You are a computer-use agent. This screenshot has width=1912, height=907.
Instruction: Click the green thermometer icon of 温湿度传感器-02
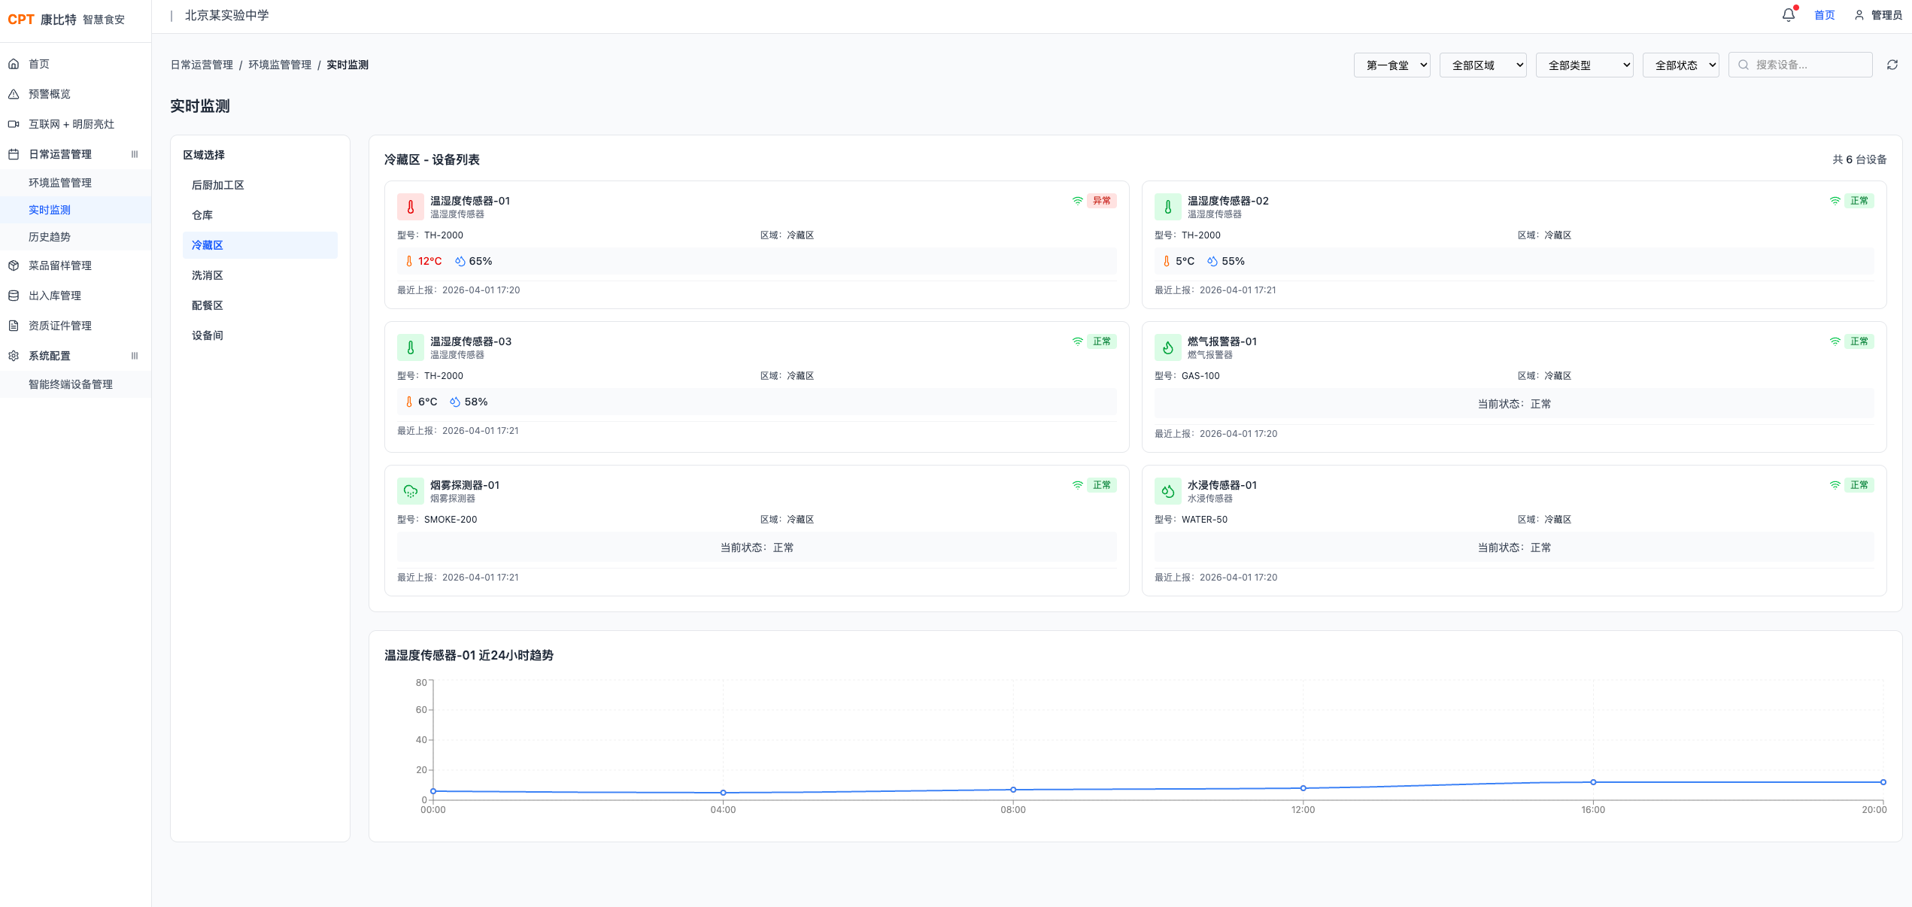click(x=1167, y=207)
